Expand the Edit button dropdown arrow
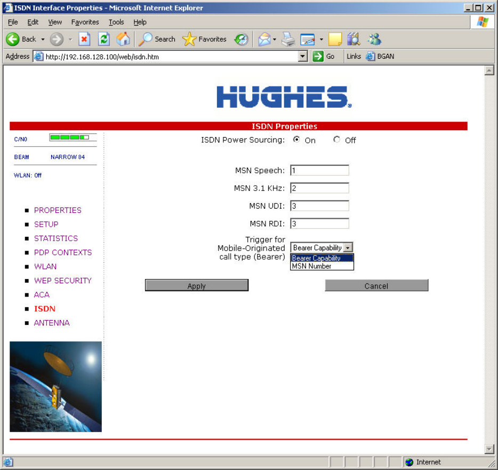This screenshot has width=498, height=470. 322,39
